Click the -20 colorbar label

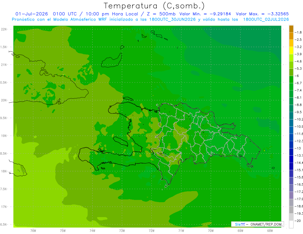[x=298, y=221]
